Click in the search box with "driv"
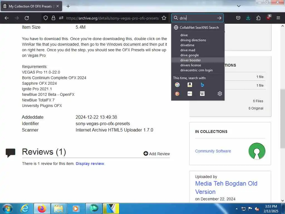Viewport: 285px width, 214px height. tap(197, 18)
